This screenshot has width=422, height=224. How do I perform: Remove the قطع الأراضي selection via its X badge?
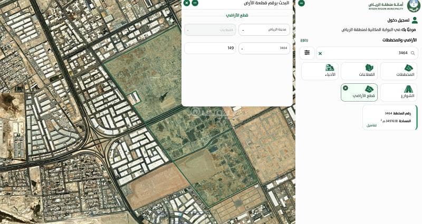point(346,88)
